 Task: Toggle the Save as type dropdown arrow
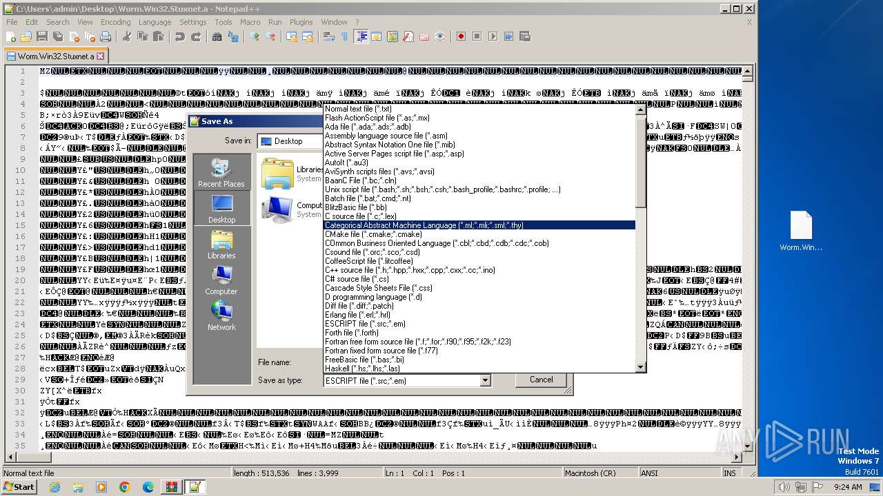click(485, 380)
